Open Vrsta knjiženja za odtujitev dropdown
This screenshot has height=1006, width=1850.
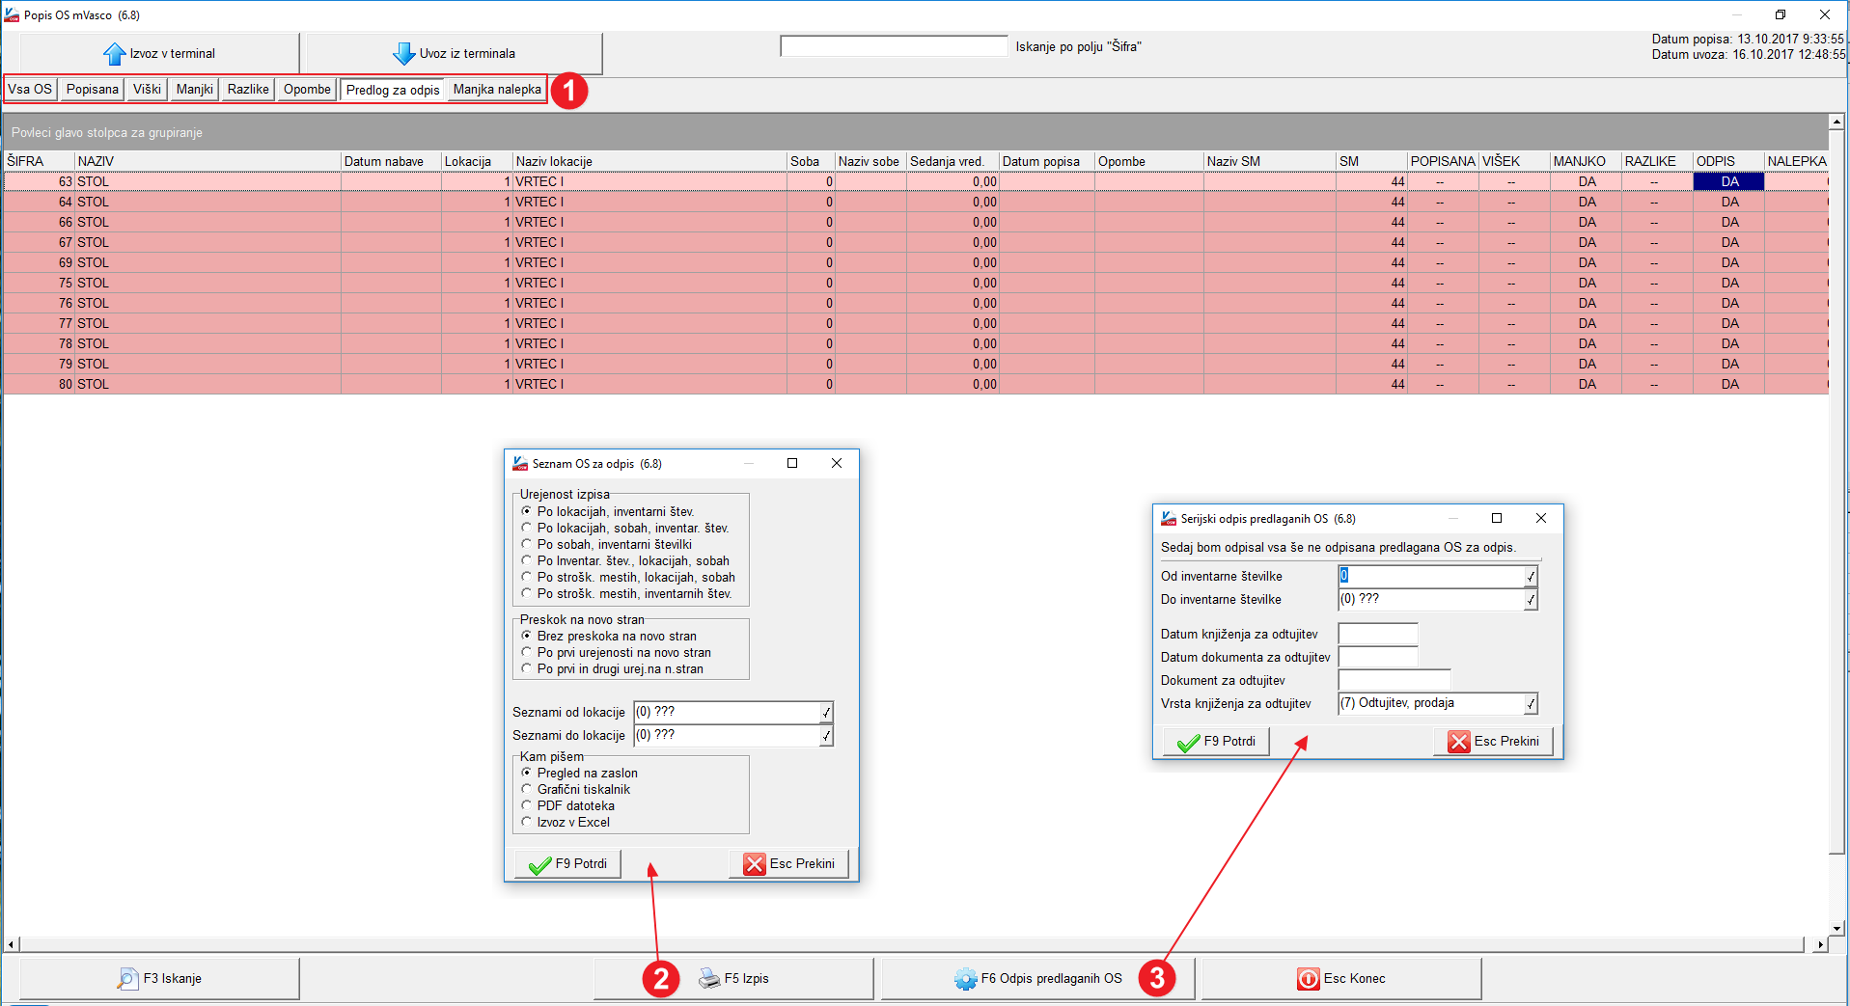pos(1531,704)
